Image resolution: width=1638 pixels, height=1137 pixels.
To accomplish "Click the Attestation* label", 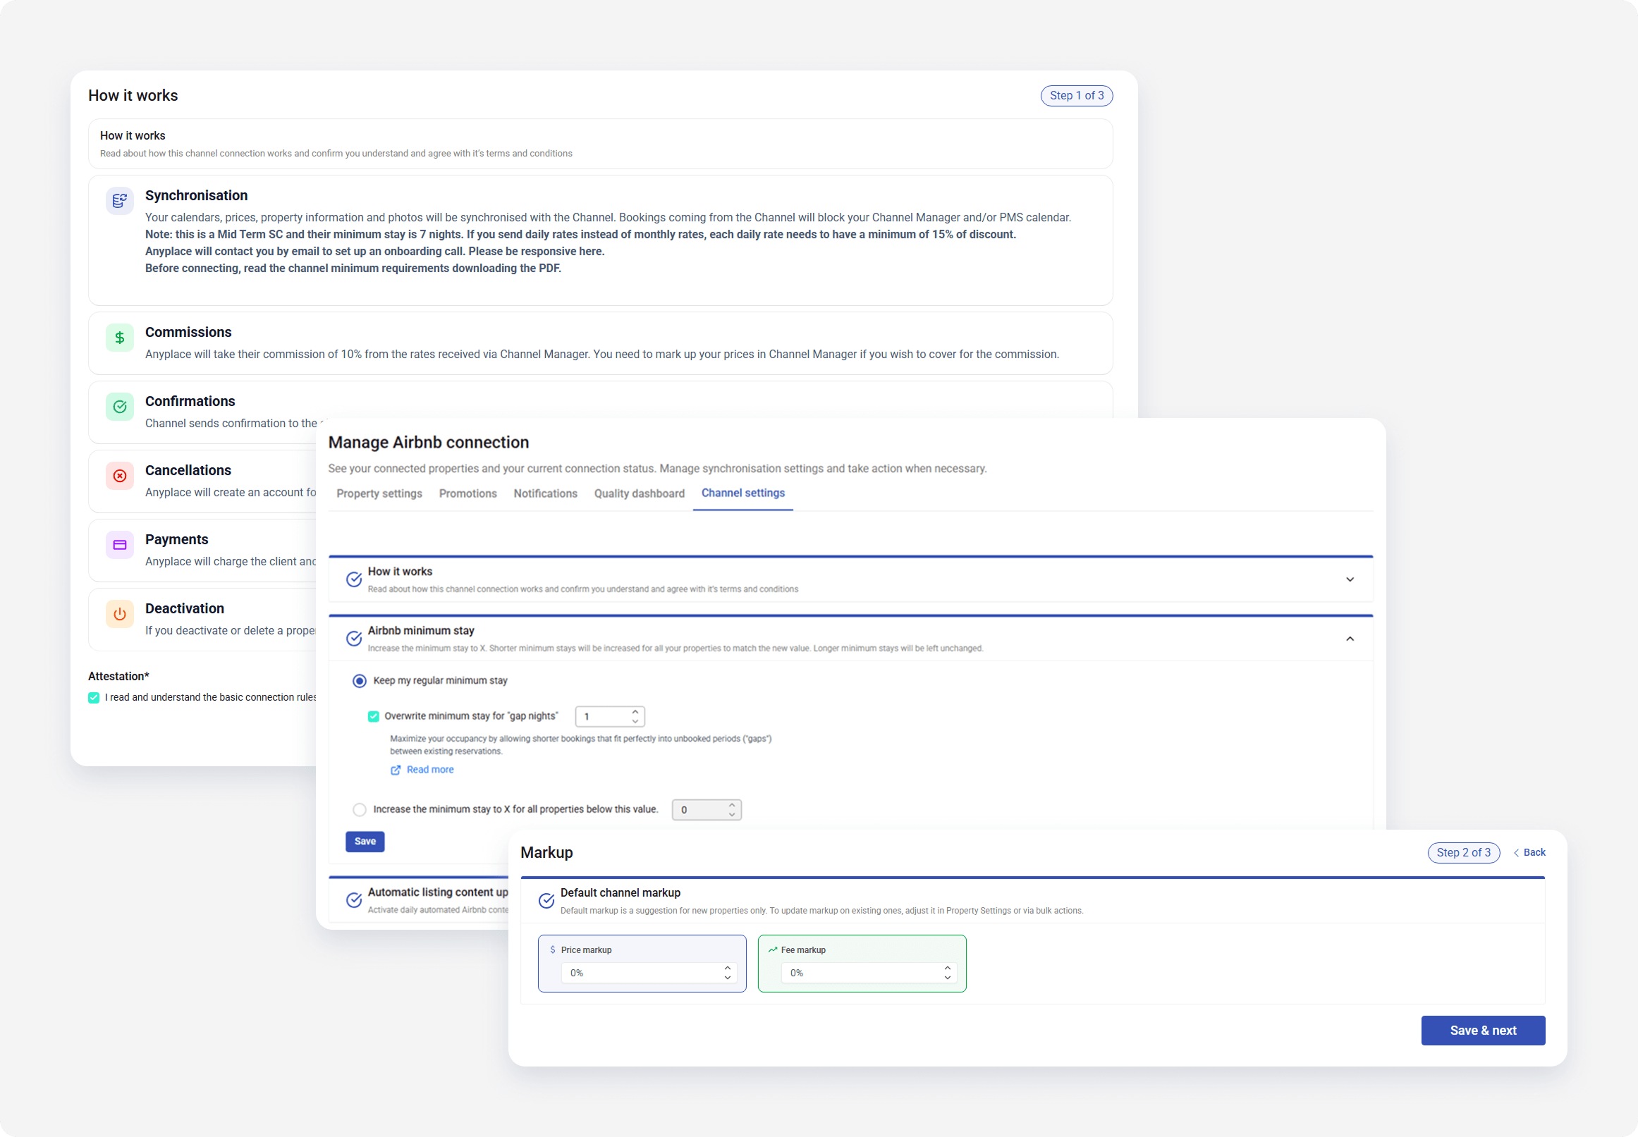I will tap(119, 676).
